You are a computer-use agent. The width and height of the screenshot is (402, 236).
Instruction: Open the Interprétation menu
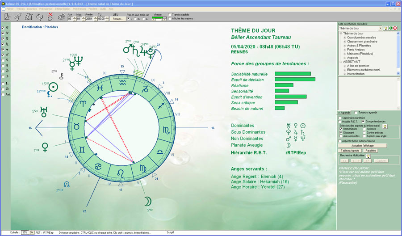point(62,8)
